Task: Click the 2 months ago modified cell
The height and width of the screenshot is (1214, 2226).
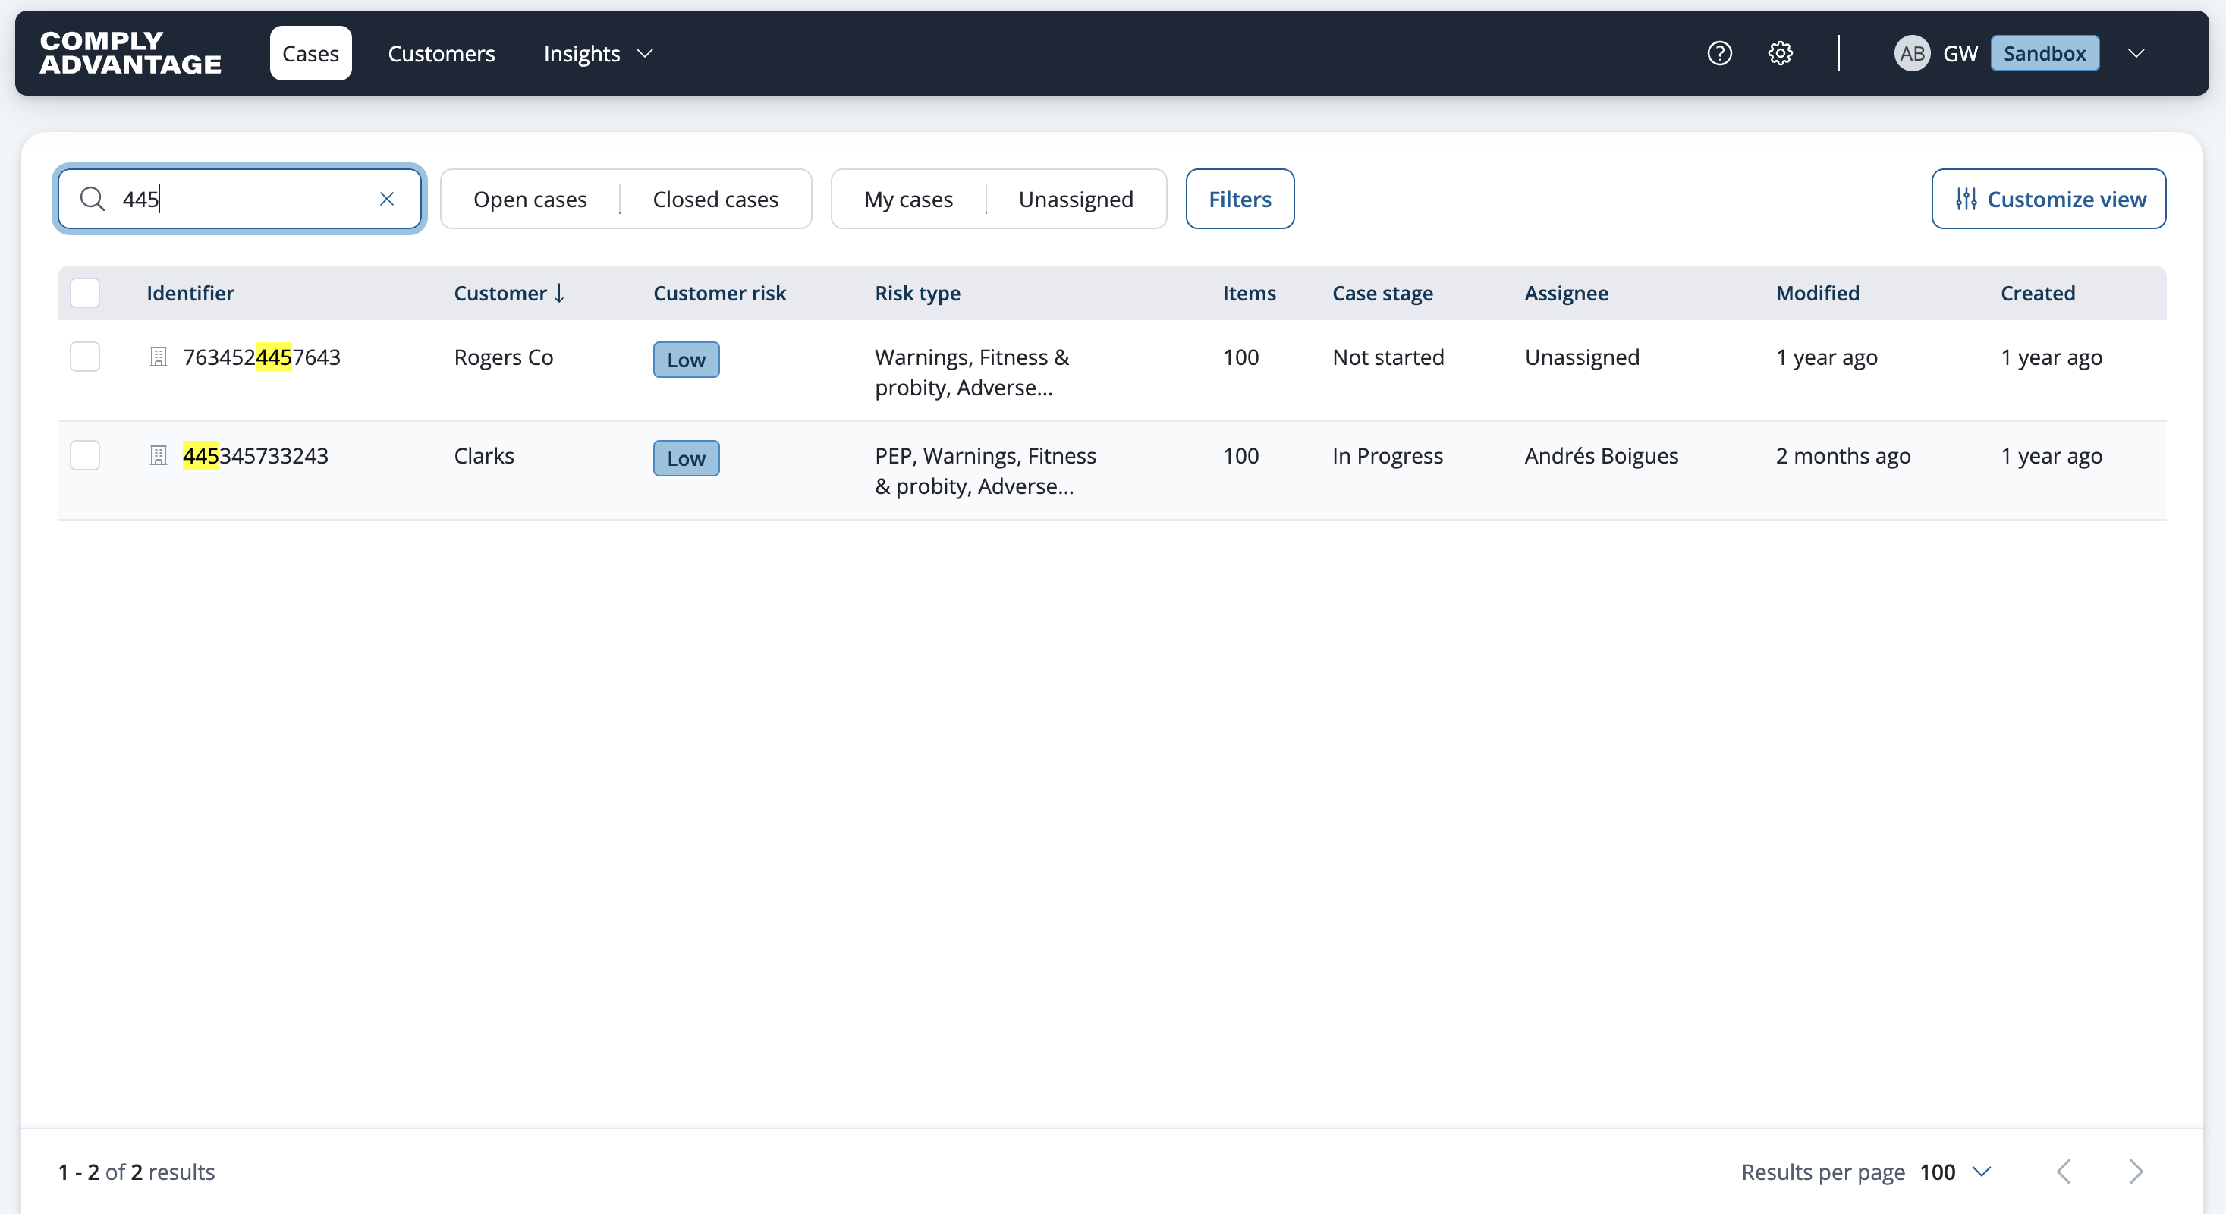Action: pyautogui.click(x=1843, y=455)
